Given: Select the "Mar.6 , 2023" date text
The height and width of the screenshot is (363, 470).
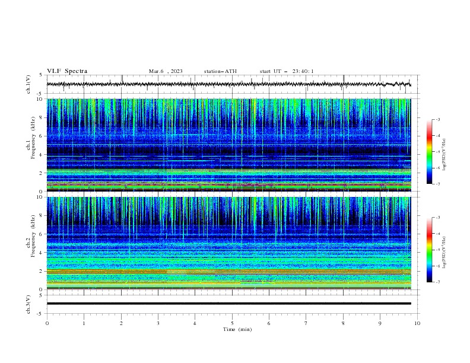Looking at the screenshot, I should click(x=166, y=71).
